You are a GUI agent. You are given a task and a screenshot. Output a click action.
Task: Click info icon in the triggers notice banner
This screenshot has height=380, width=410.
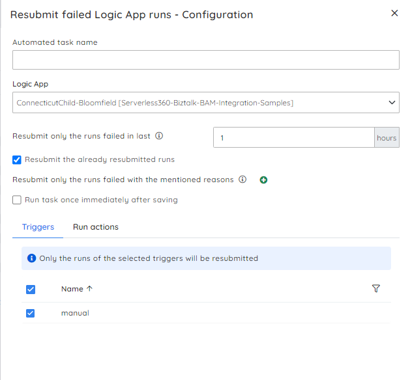[31, 258]
